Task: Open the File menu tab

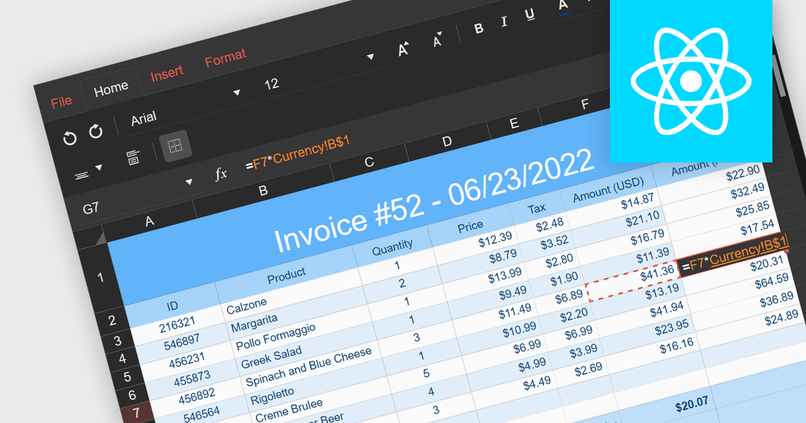Action: [61, 101]
